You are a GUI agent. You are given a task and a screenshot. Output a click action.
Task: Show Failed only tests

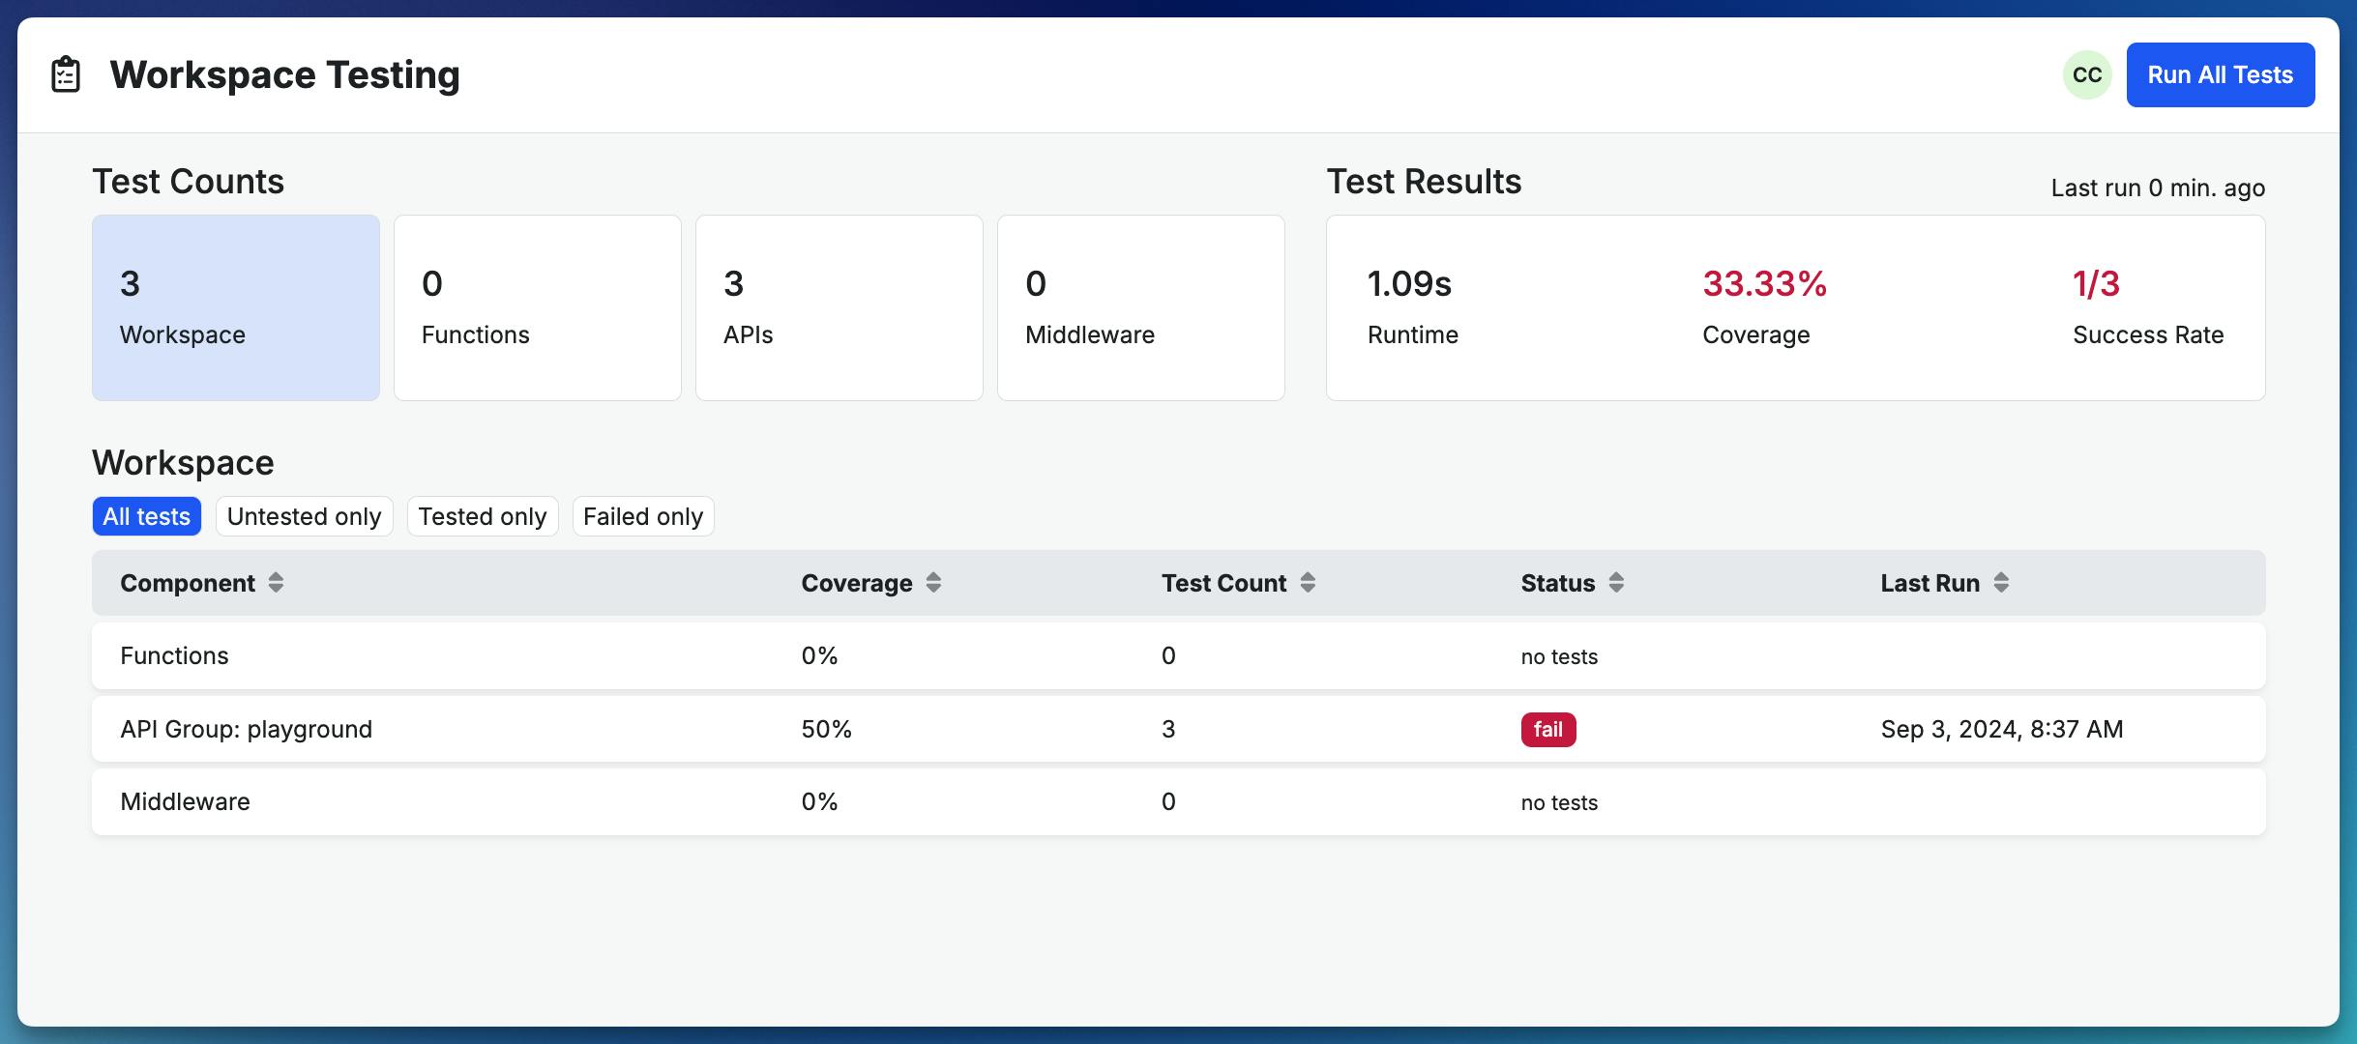point(643,516)
